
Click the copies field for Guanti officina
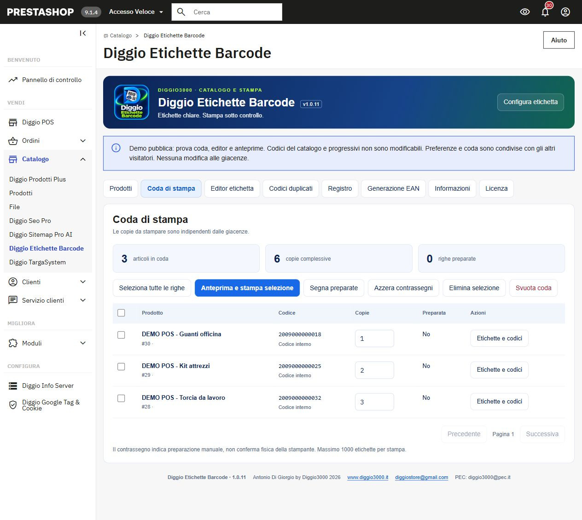click(374, 339)
